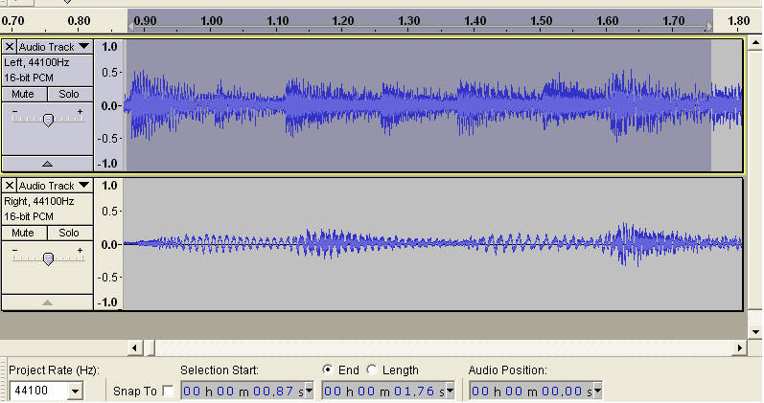Close the Right audio track

[10, 186]
